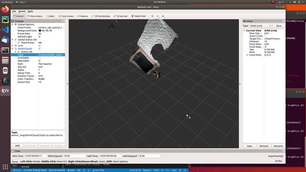Viewport: 306px width, 172px height.
Task: Select the 2D Pose Estimate tool
Action: (101, 16)
